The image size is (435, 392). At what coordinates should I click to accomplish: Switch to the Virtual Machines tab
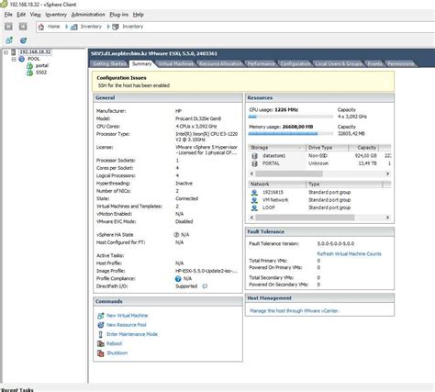(176, 64)
